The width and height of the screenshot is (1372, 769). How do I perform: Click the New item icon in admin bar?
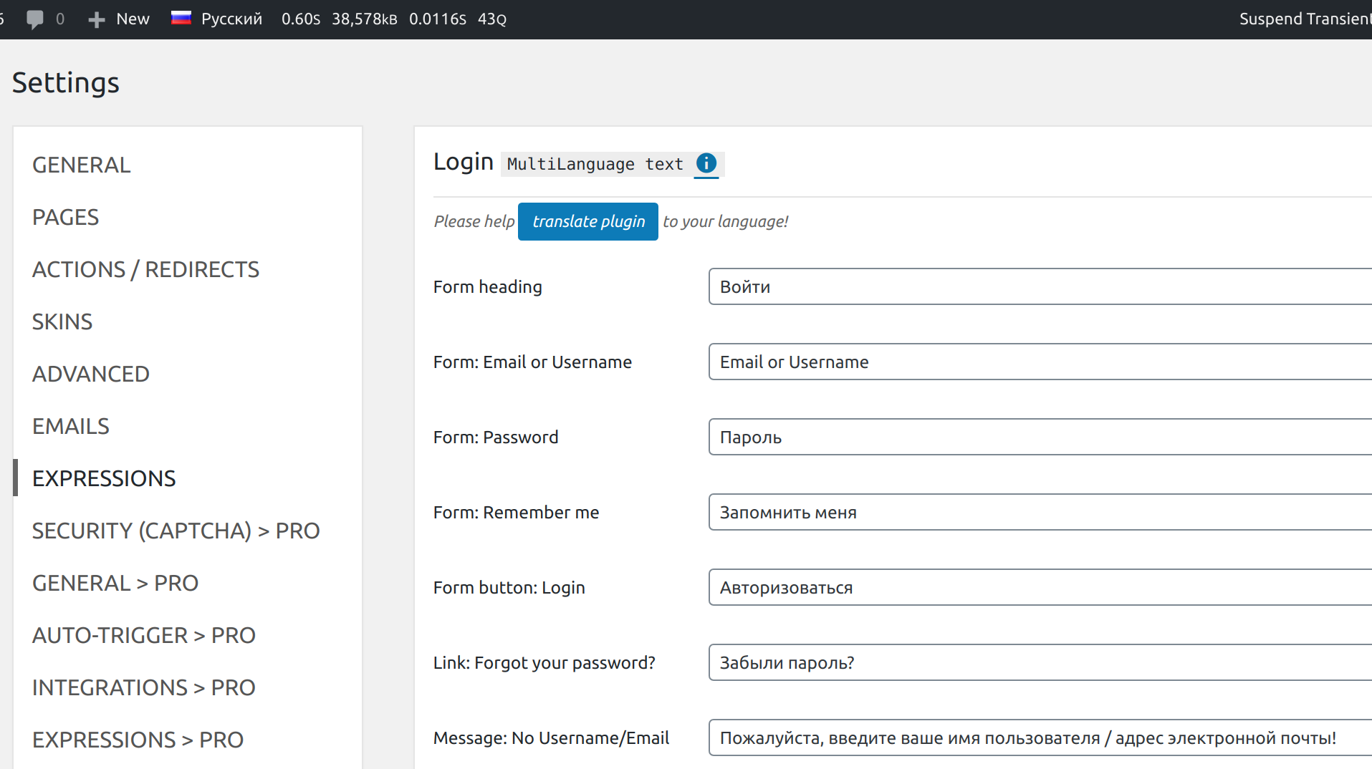96,19
